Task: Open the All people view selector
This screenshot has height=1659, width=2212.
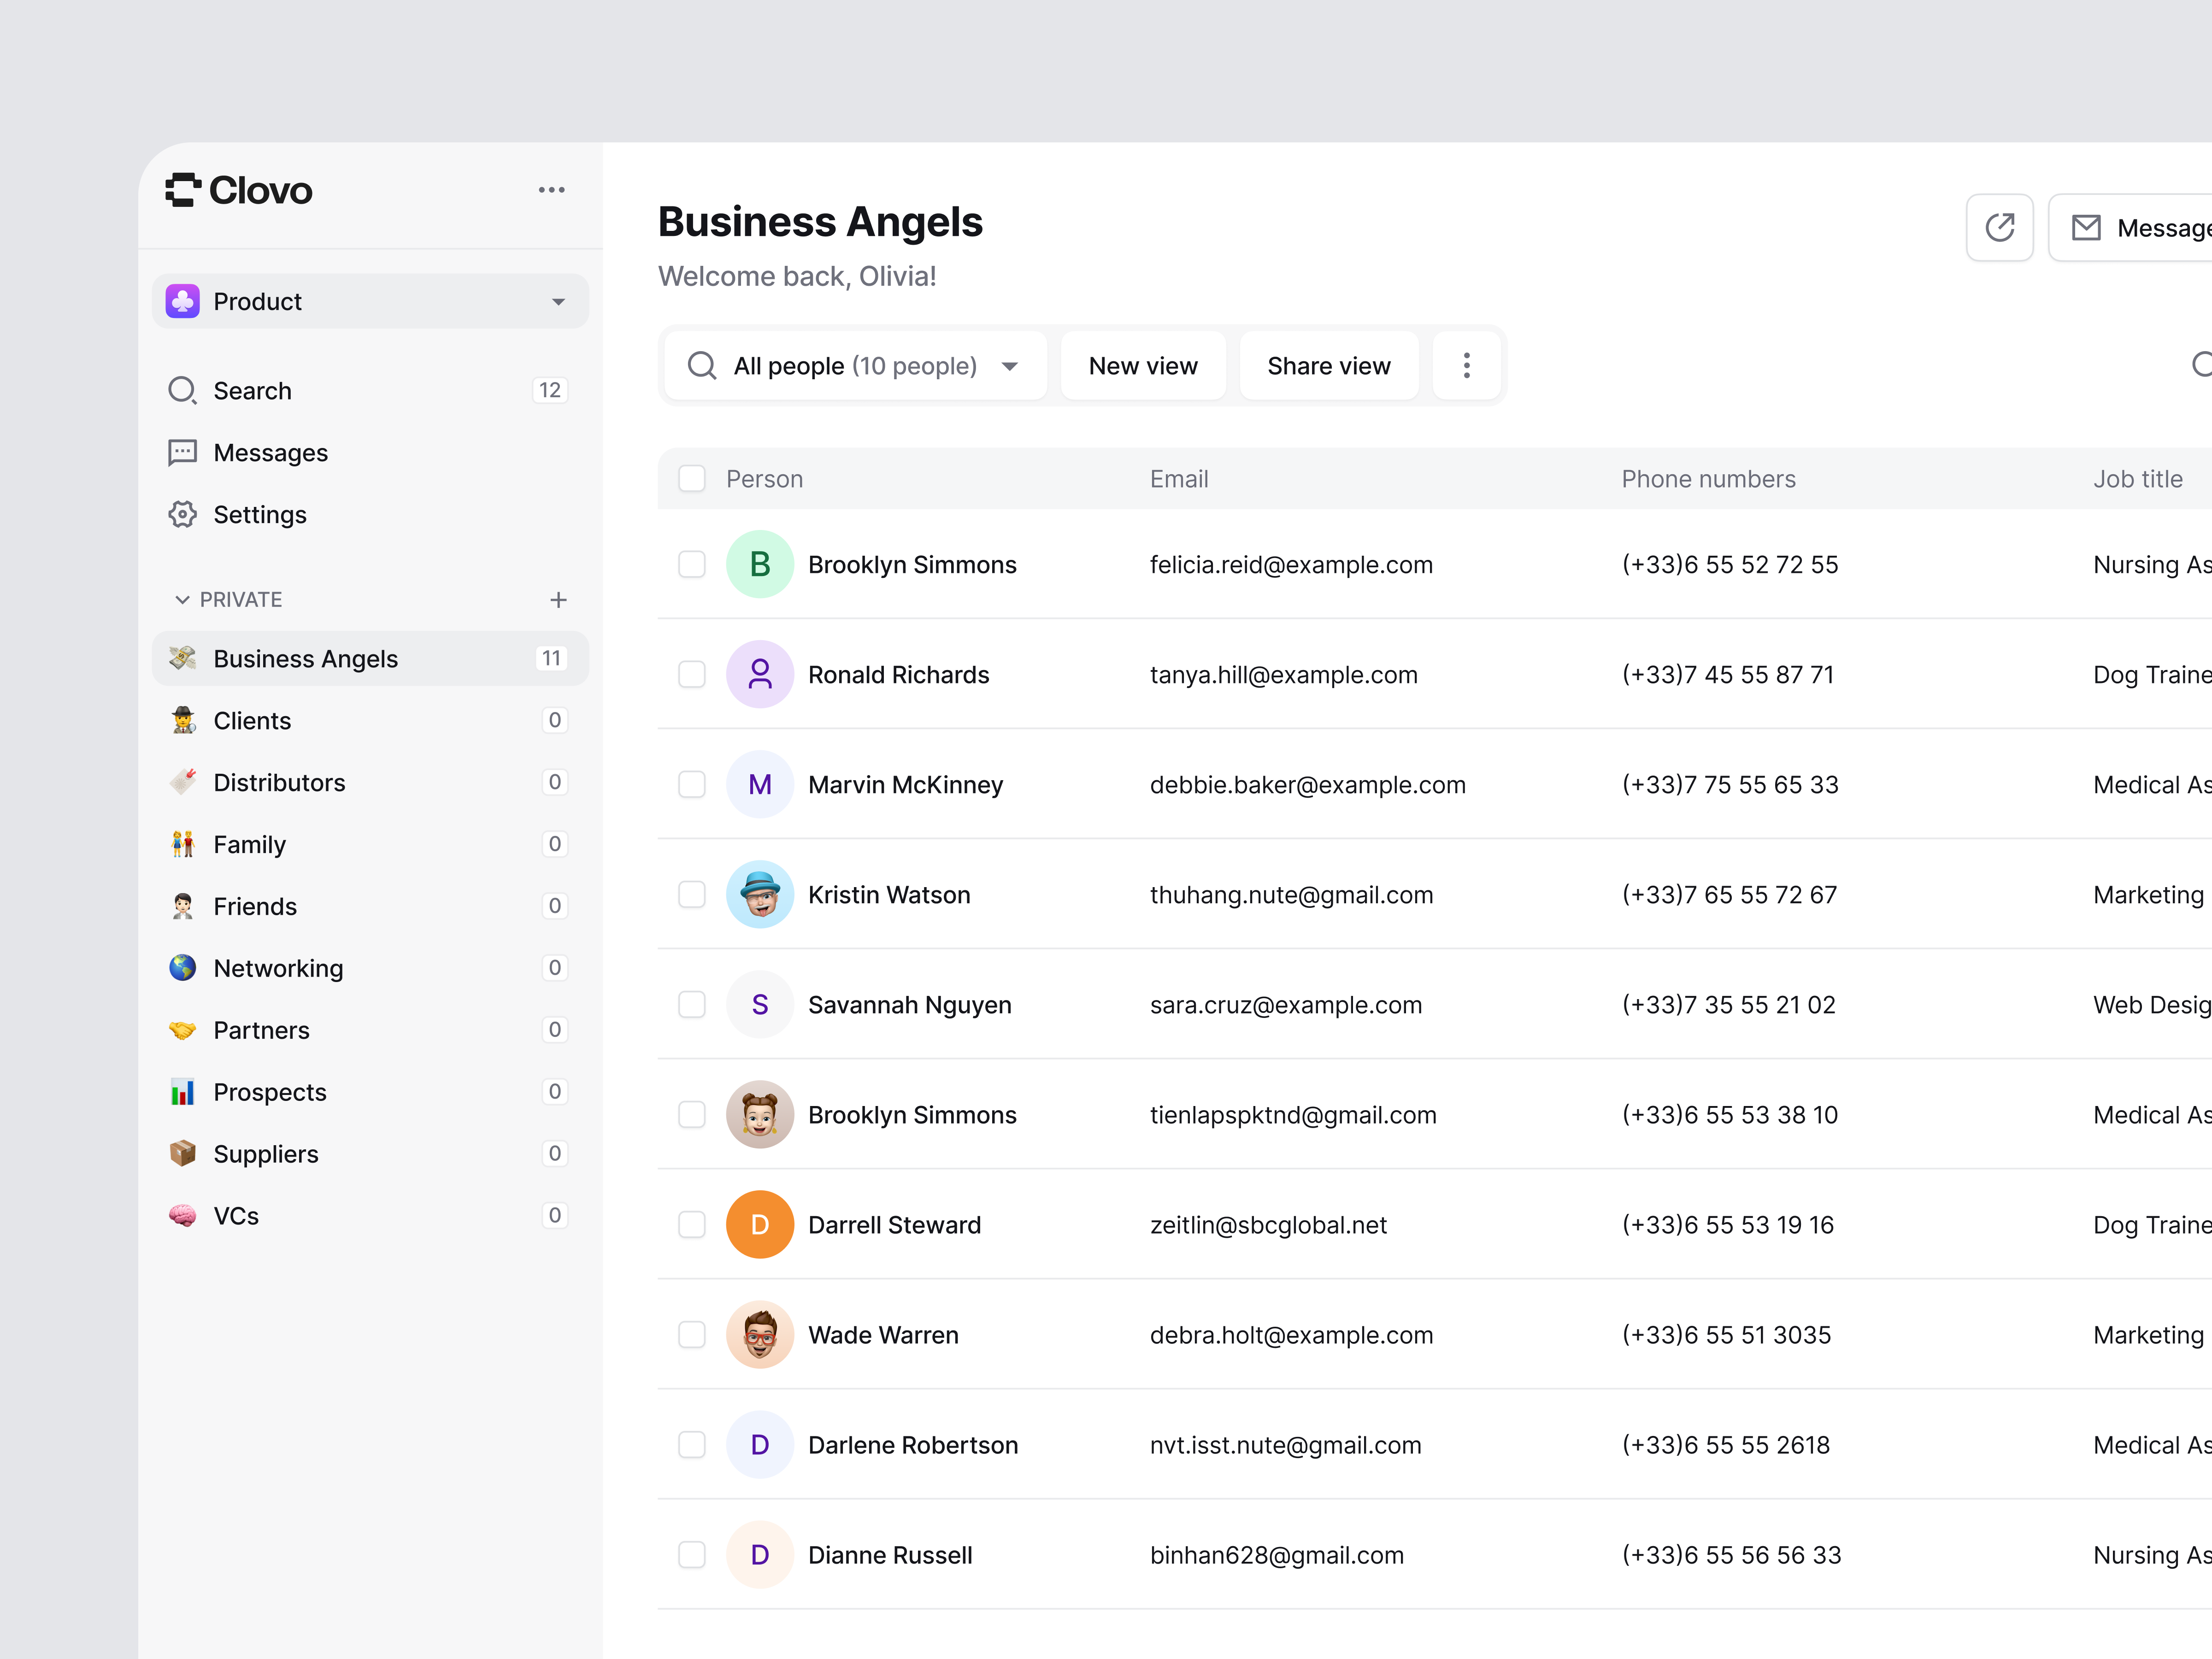Action: tap(855, 365)
